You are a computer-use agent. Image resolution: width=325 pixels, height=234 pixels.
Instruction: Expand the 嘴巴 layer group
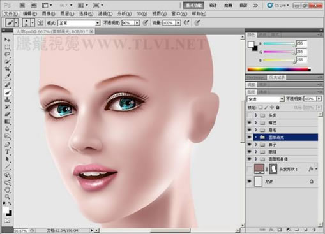click(256, 122)
